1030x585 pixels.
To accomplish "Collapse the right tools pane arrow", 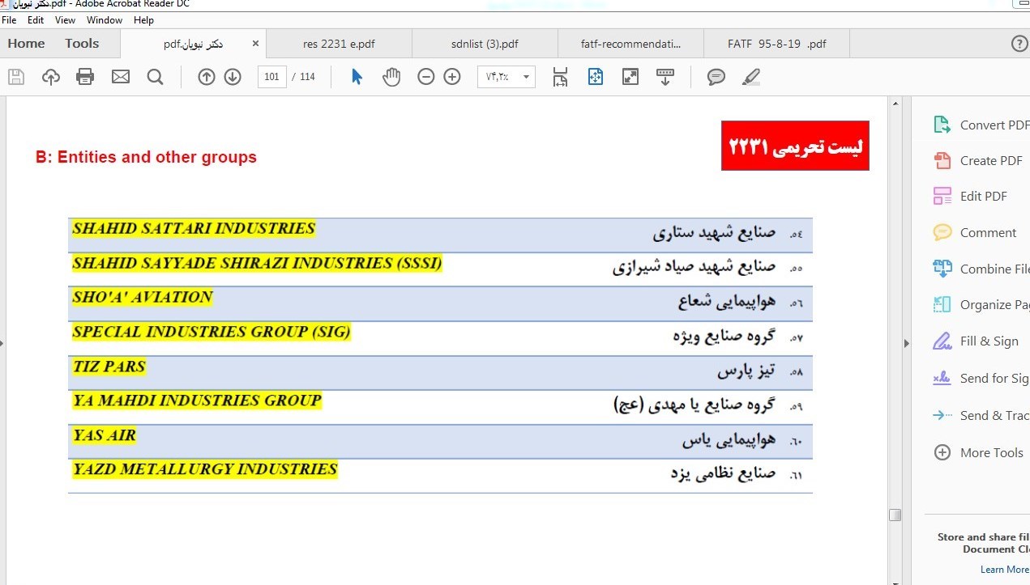I will [907, 343].
